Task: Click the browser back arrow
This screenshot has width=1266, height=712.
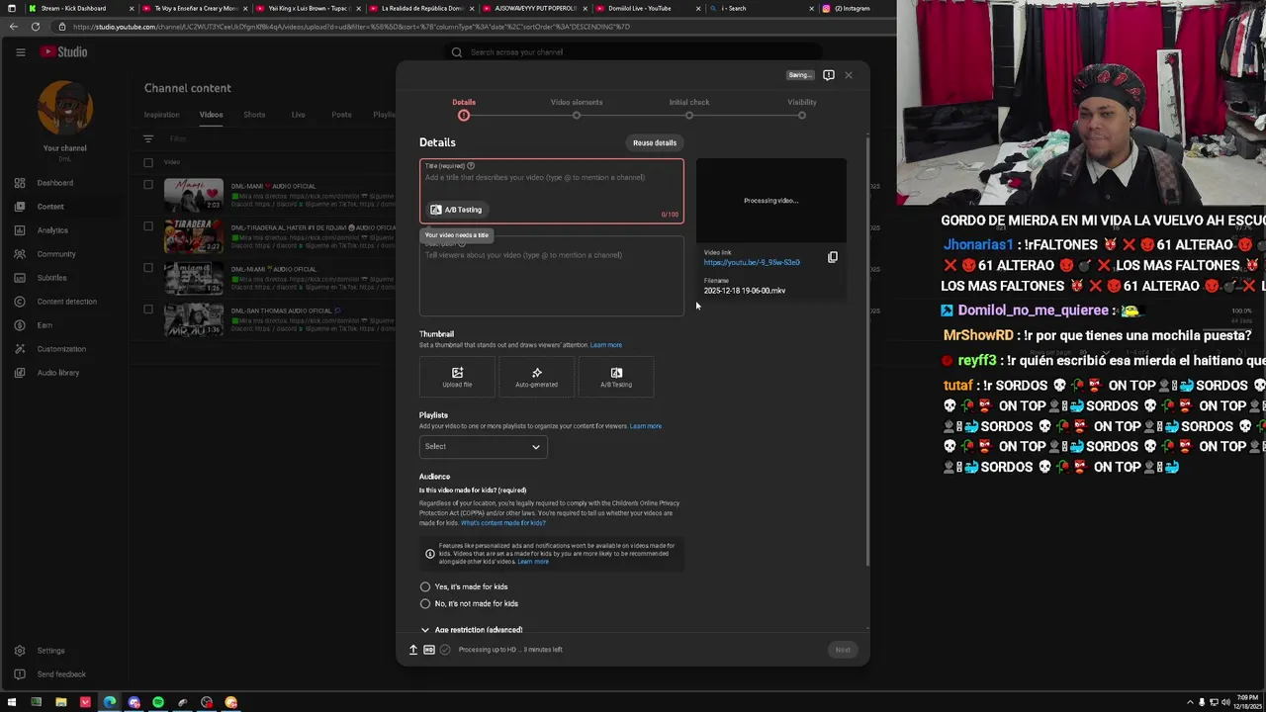Action: click(14, 27)
